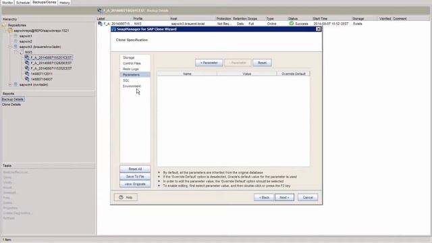Select F_A_20140807115352CEST backup in tree
Image resolution: width=432 pixels, height=243 pixels.
tap(51, 68)
